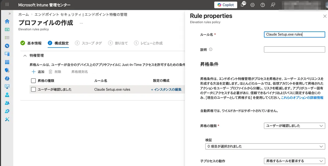This screenshot has height=166, width=328.
Task: Click the help question mark icon
Action: point(263,5)
